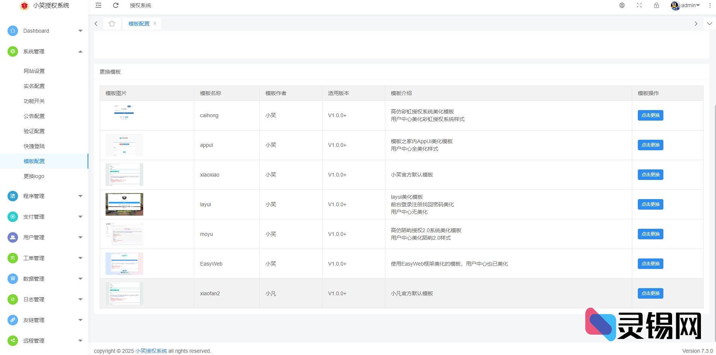Expand the 用户管理 sidebar menu

(44, 237)
